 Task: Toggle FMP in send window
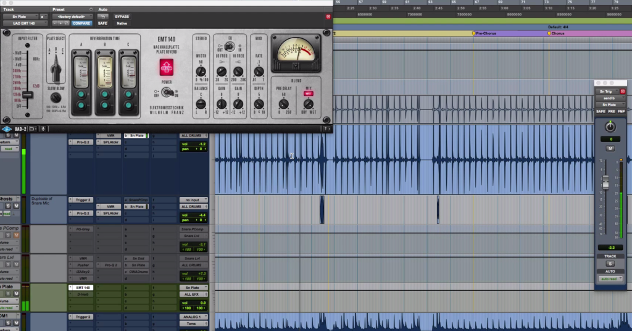coord(621,112)
